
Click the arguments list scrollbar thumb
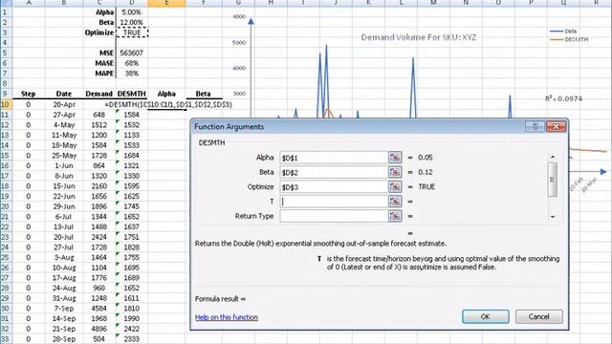553,180
